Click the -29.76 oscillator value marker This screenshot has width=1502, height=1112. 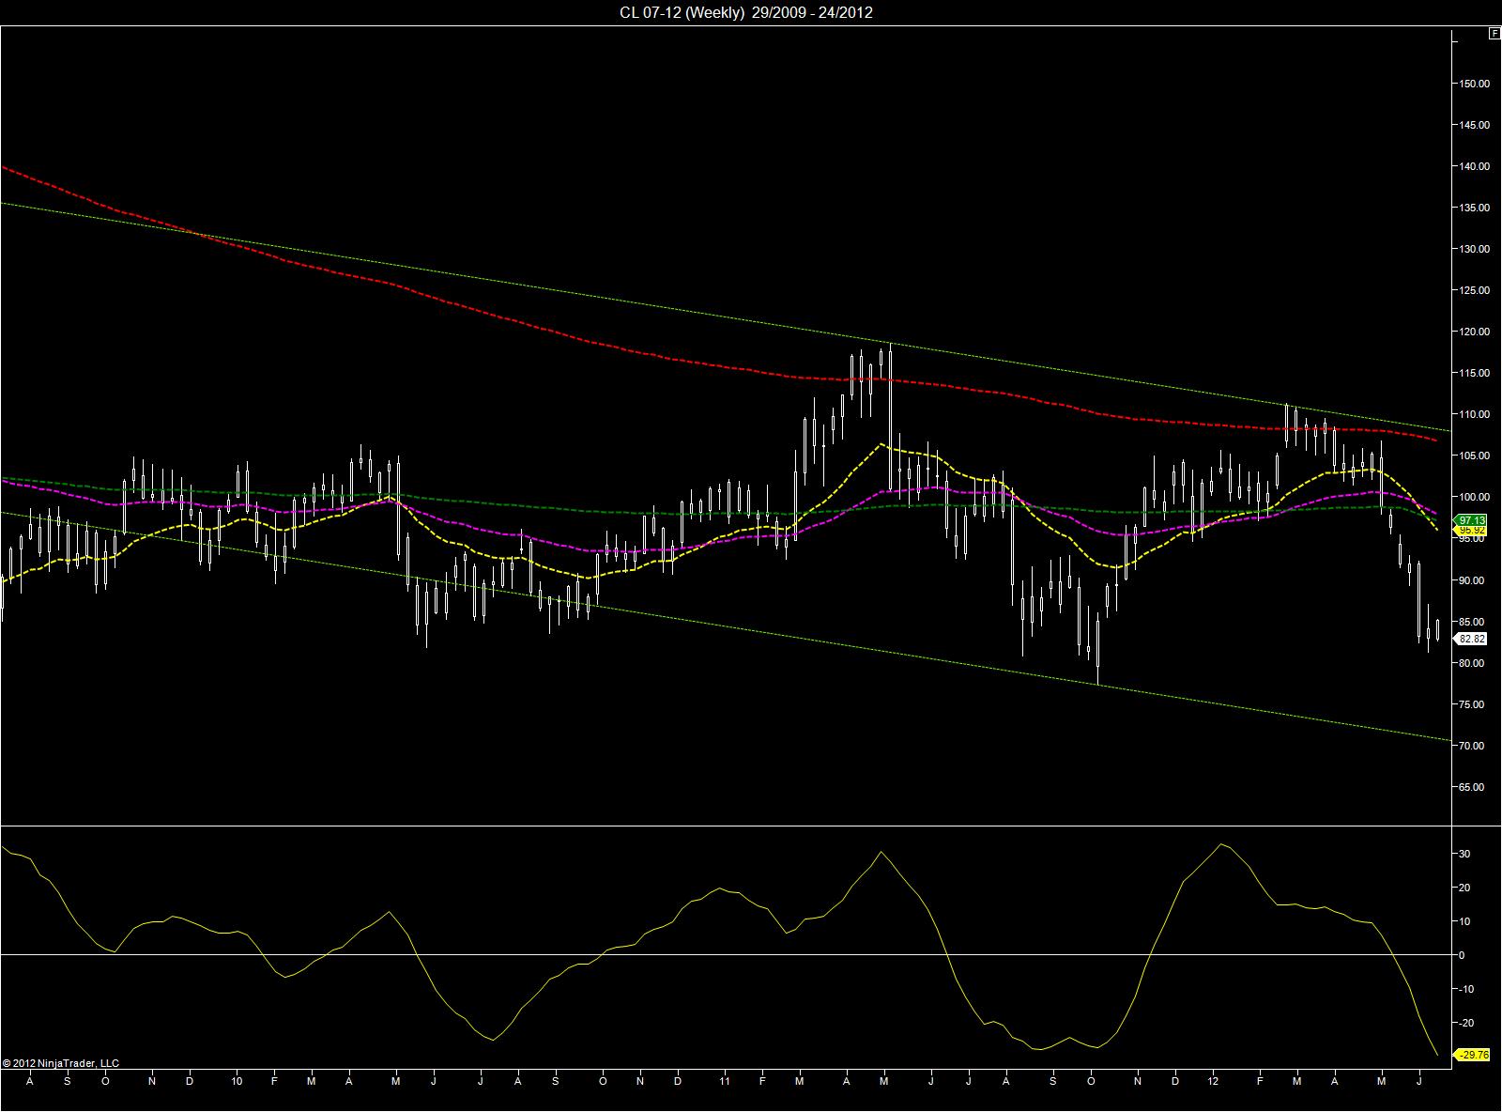coord(1473,1055)
